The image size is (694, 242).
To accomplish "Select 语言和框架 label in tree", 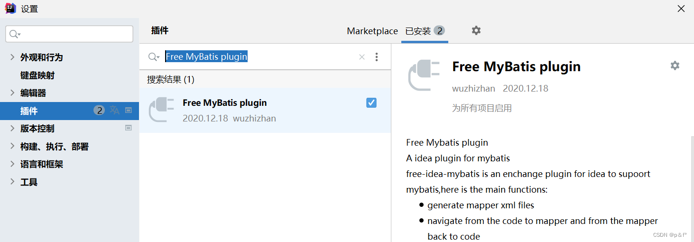I will click(42, 164).
